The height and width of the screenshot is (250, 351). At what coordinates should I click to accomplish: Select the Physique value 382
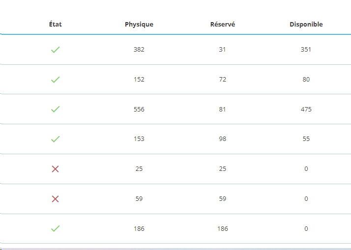pos(139,50)
